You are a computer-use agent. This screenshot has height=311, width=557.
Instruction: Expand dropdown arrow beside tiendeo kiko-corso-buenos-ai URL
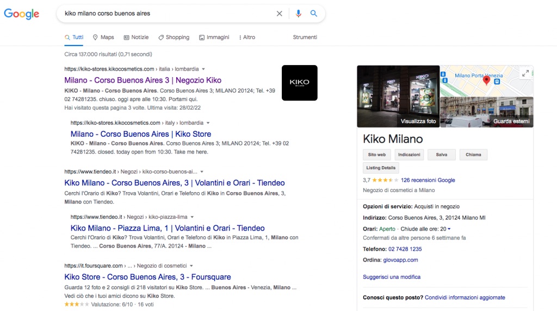(x=202, y=172)
